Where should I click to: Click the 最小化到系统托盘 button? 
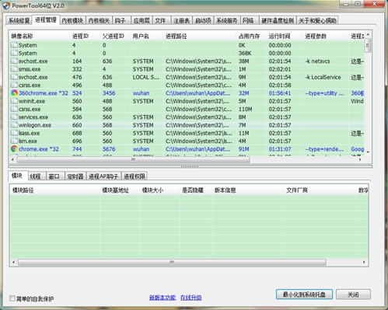coord(304,294)
